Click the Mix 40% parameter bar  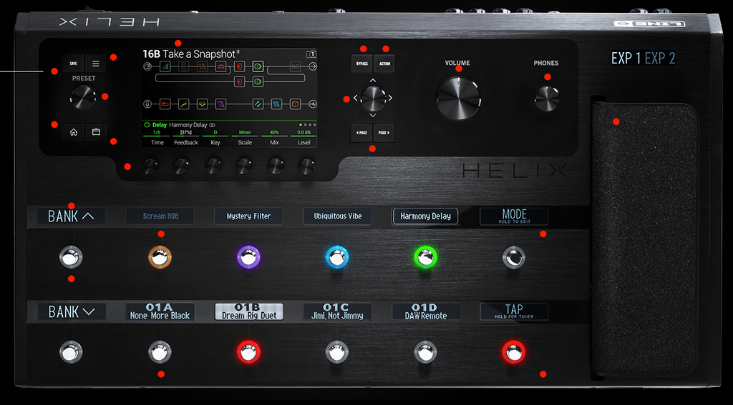coord(274,136)
